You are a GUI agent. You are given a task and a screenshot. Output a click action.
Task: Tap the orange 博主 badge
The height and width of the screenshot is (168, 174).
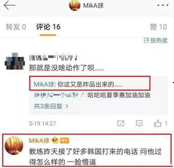(65, 140)
